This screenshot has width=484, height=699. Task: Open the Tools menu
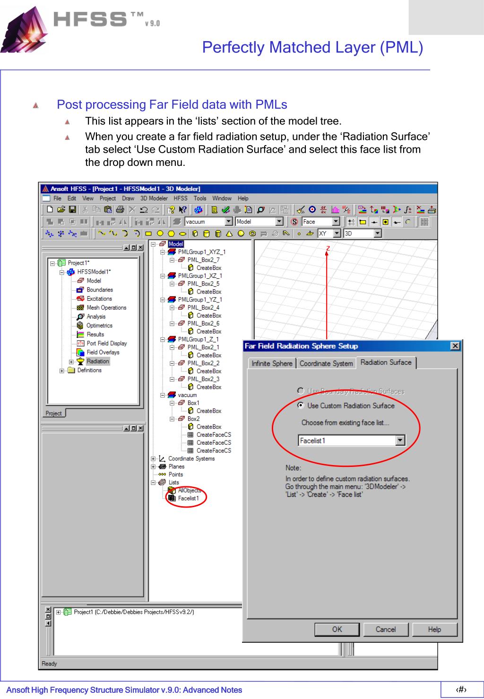200,198
